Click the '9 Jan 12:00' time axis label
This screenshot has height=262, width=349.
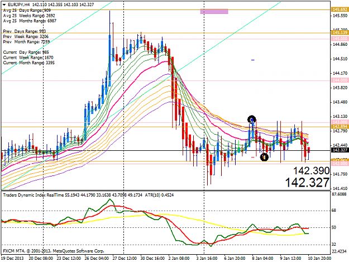tap(290, 258)
